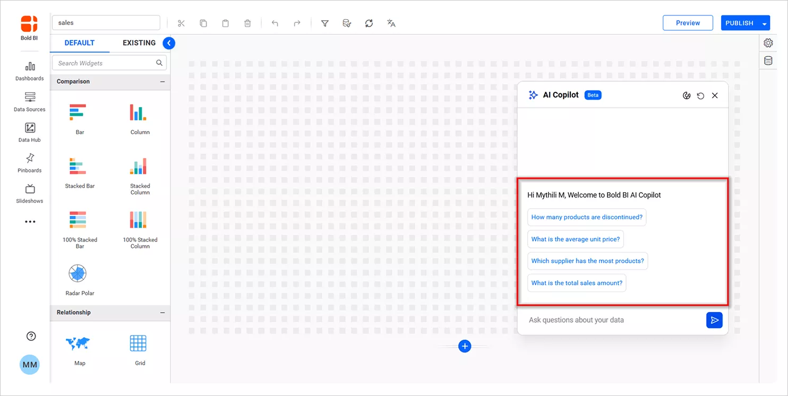Image resolution: width=788 pixels, height=396 pixels.
Task: Click the search magnifier in Search Widgets
Action: click(x=159, y=63)
